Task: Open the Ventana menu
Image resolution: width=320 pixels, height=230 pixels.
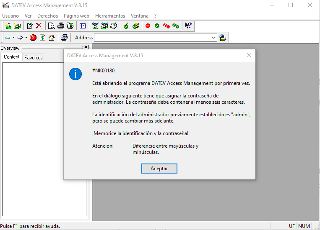Action: coord(140,16)
